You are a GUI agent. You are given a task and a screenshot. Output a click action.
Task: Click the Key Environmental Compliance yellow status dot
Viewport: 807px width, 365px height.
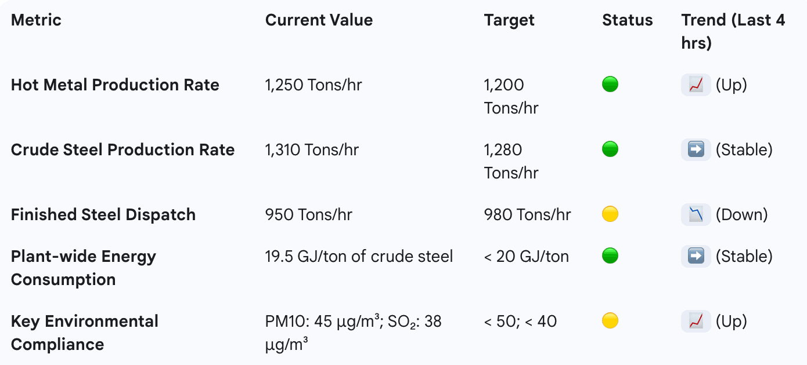point(610,321)
